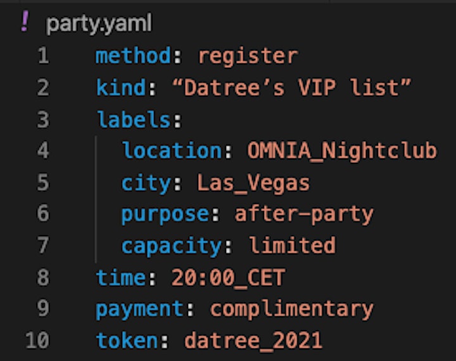The image size is (456, 361).
Task: Place cursor on after-party value
Action: [x=303, y=215]
